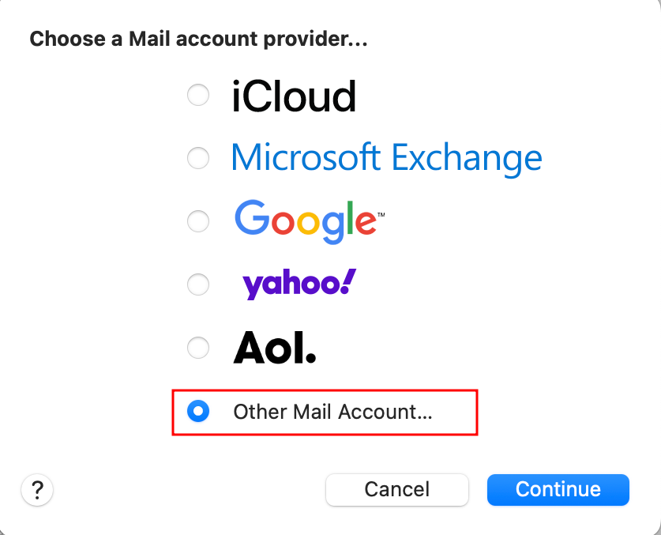
Task: Click the exclamation mark in the Yahoo logo
Action: point(347,281)
